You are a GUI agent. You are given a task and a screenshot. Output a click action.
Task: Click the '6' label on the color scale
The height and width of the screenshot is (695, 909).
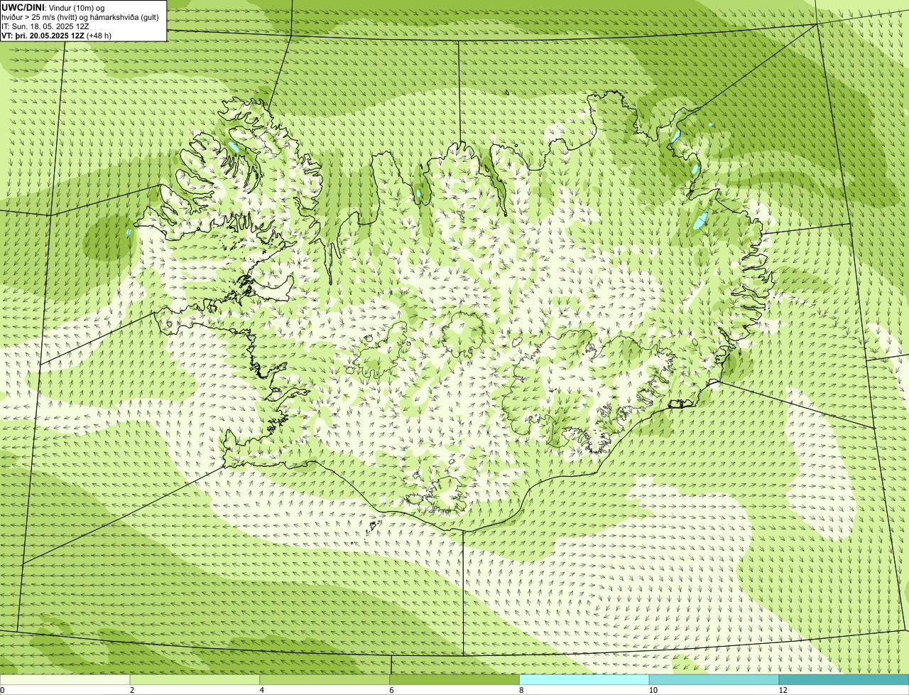(x=391, y=690)
